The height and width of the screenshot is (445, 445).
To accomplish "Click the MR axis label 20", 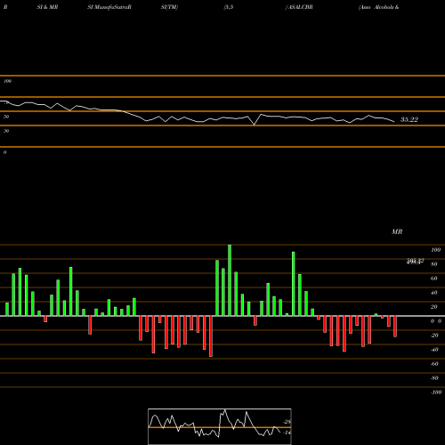I will pos(434,307).
